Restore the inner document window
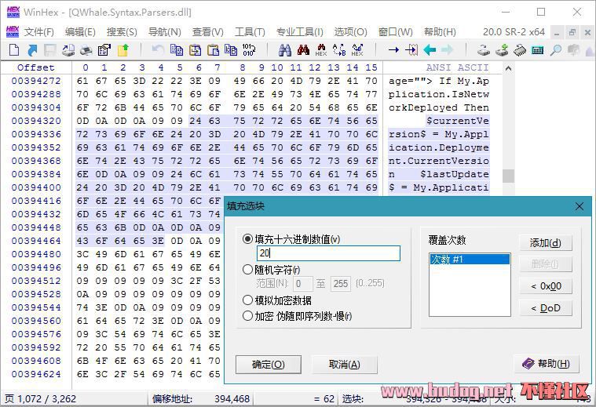The image size is (596, 407). (572, 33)
